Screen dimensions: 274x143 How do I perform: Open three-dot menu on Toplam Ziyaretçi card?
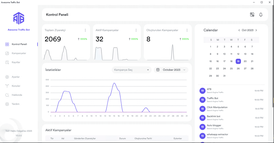click(x=85, y=30)
